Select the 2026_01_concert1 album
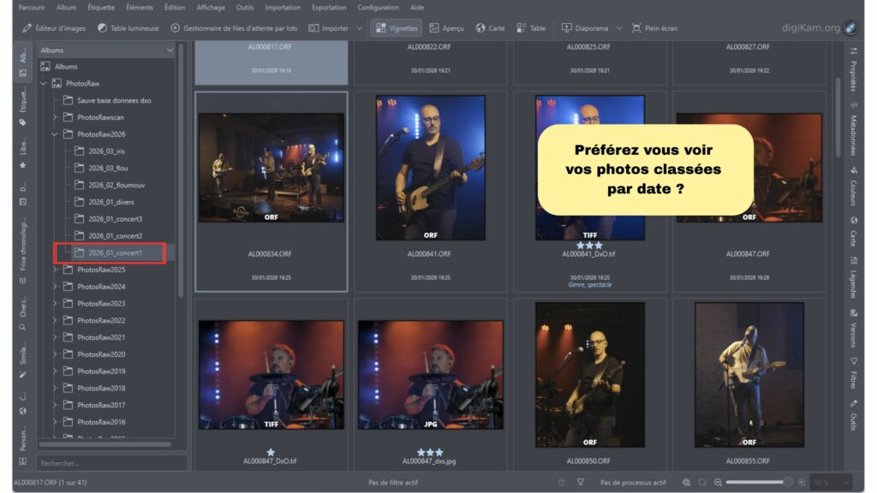Image resolution: width=877 pixels, height=493 pixels. tap(115, 252)
